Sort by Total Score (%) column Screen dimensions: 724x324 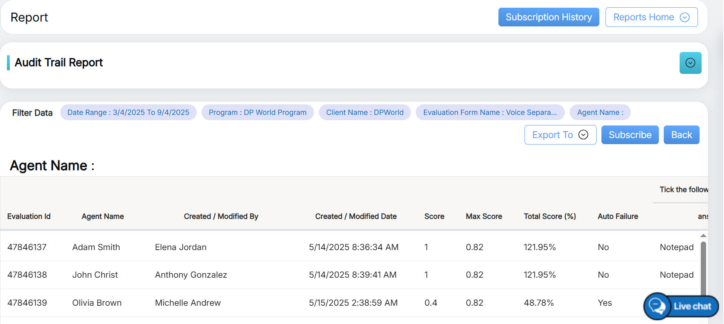pyautogui.click(x=549, y=216)
